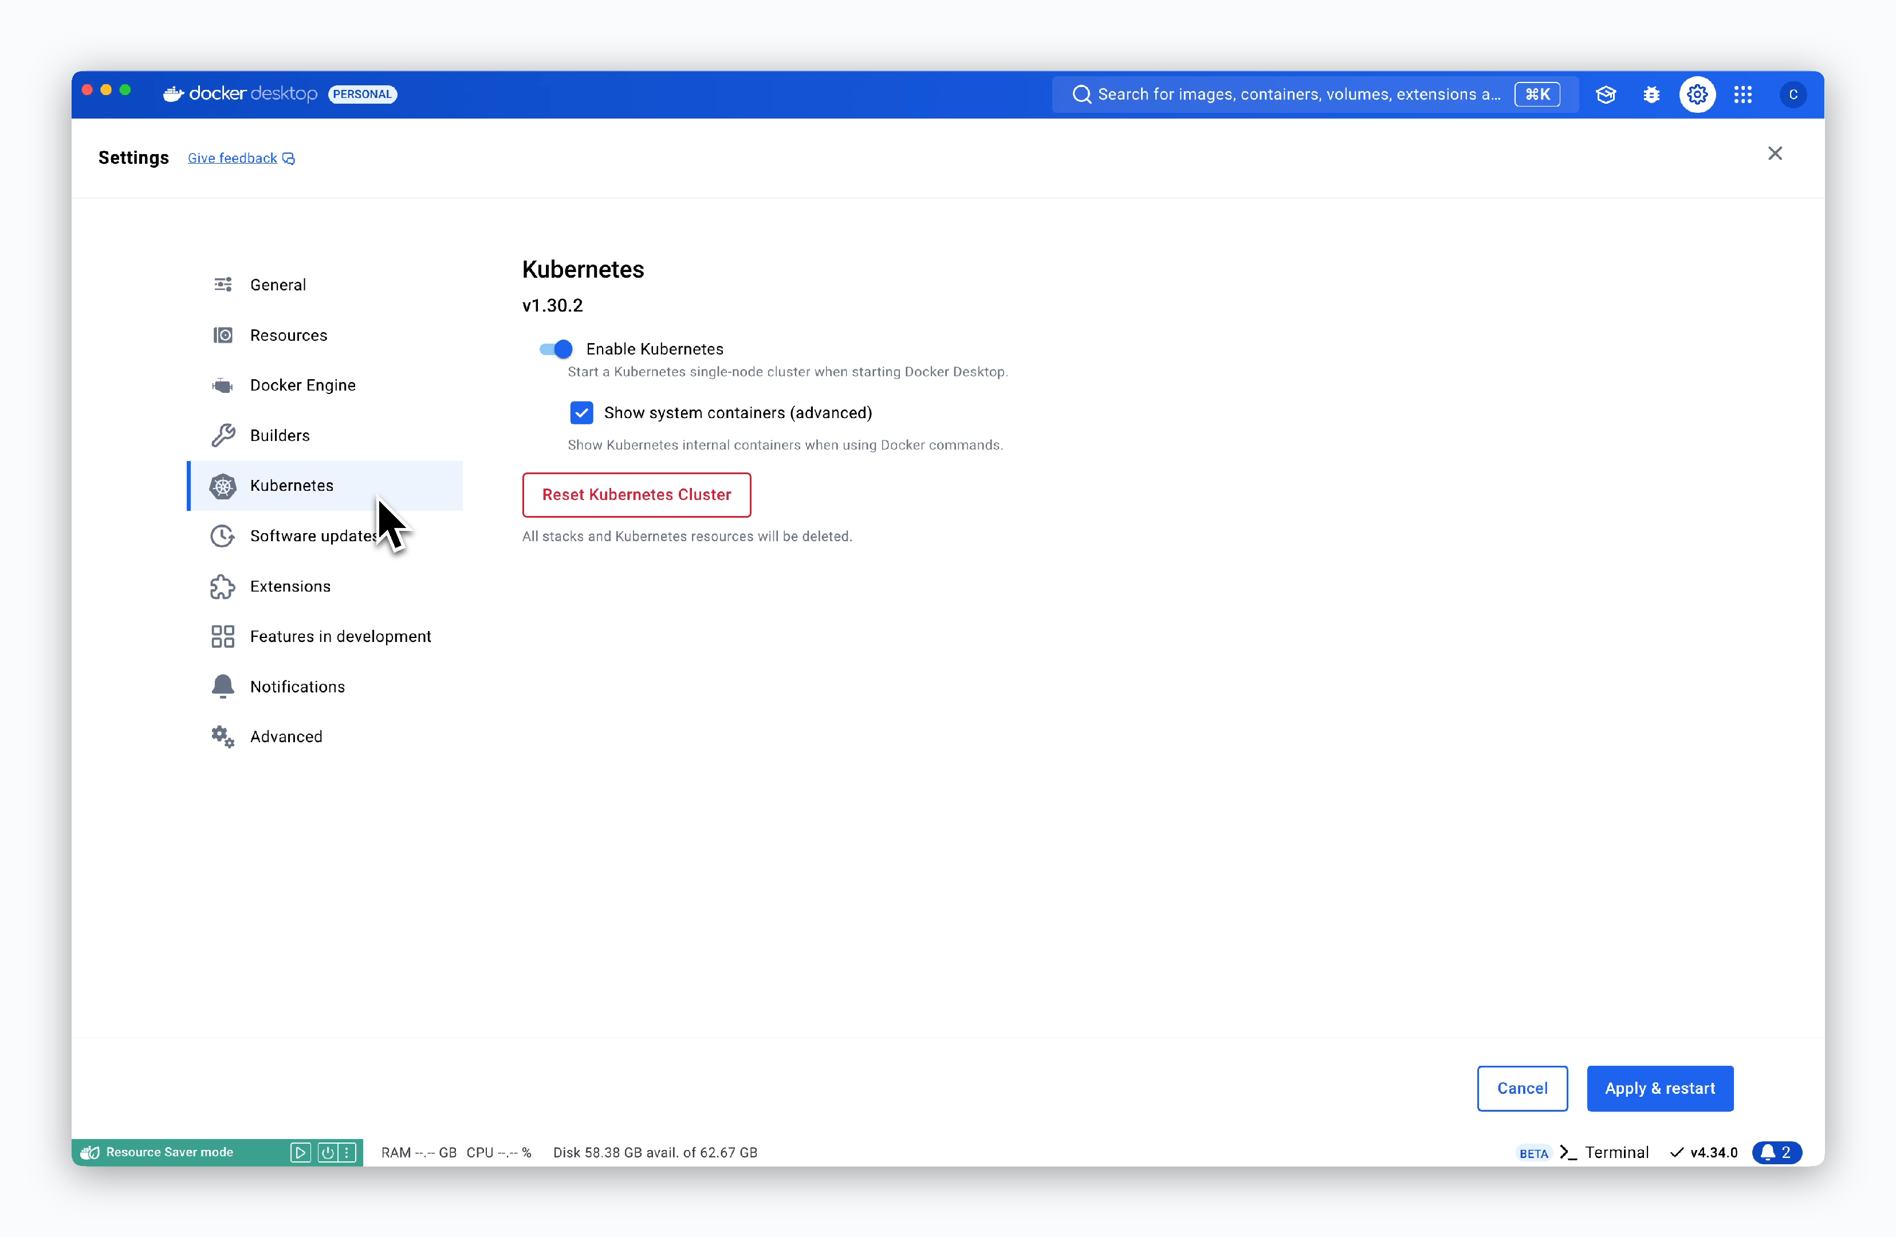Click the Extensions puzzle piece icon

point(223,586)
